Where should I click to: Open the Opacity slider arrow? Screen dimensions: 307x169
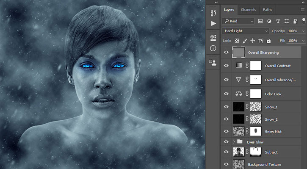[303, 31]
